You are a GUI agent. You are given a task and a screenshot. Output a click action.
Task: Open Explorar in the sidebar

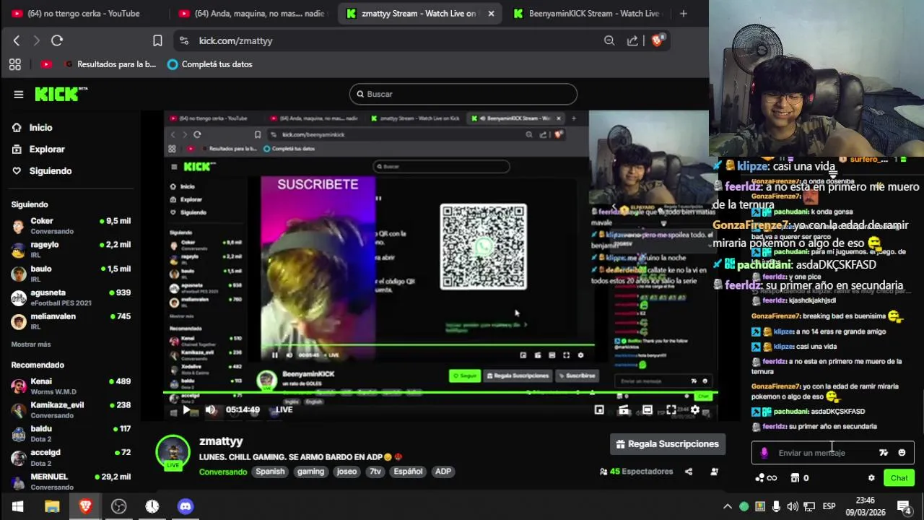38,149
